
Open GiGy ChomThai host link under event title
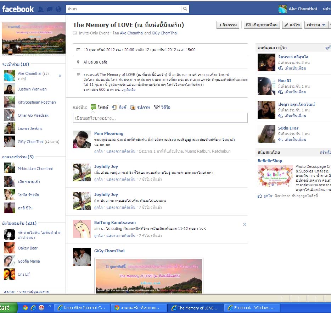[164, 33]
